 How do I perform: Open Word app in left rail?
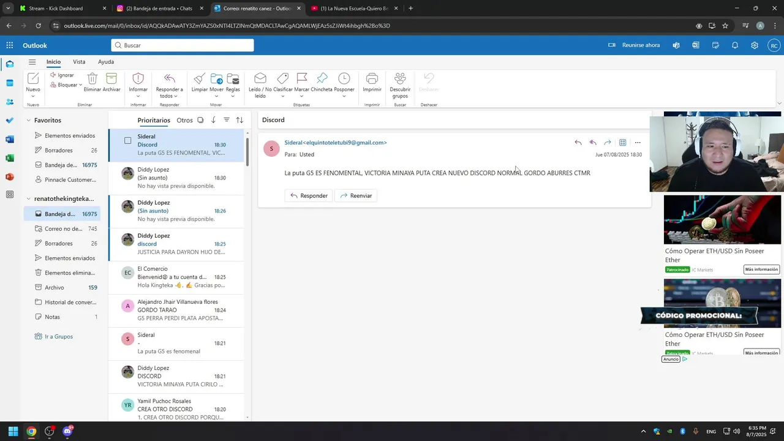(10, 140)
